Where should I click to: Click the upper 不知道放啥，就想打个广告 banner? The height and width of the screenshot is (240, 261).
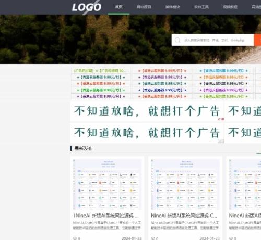click(147, 111)
